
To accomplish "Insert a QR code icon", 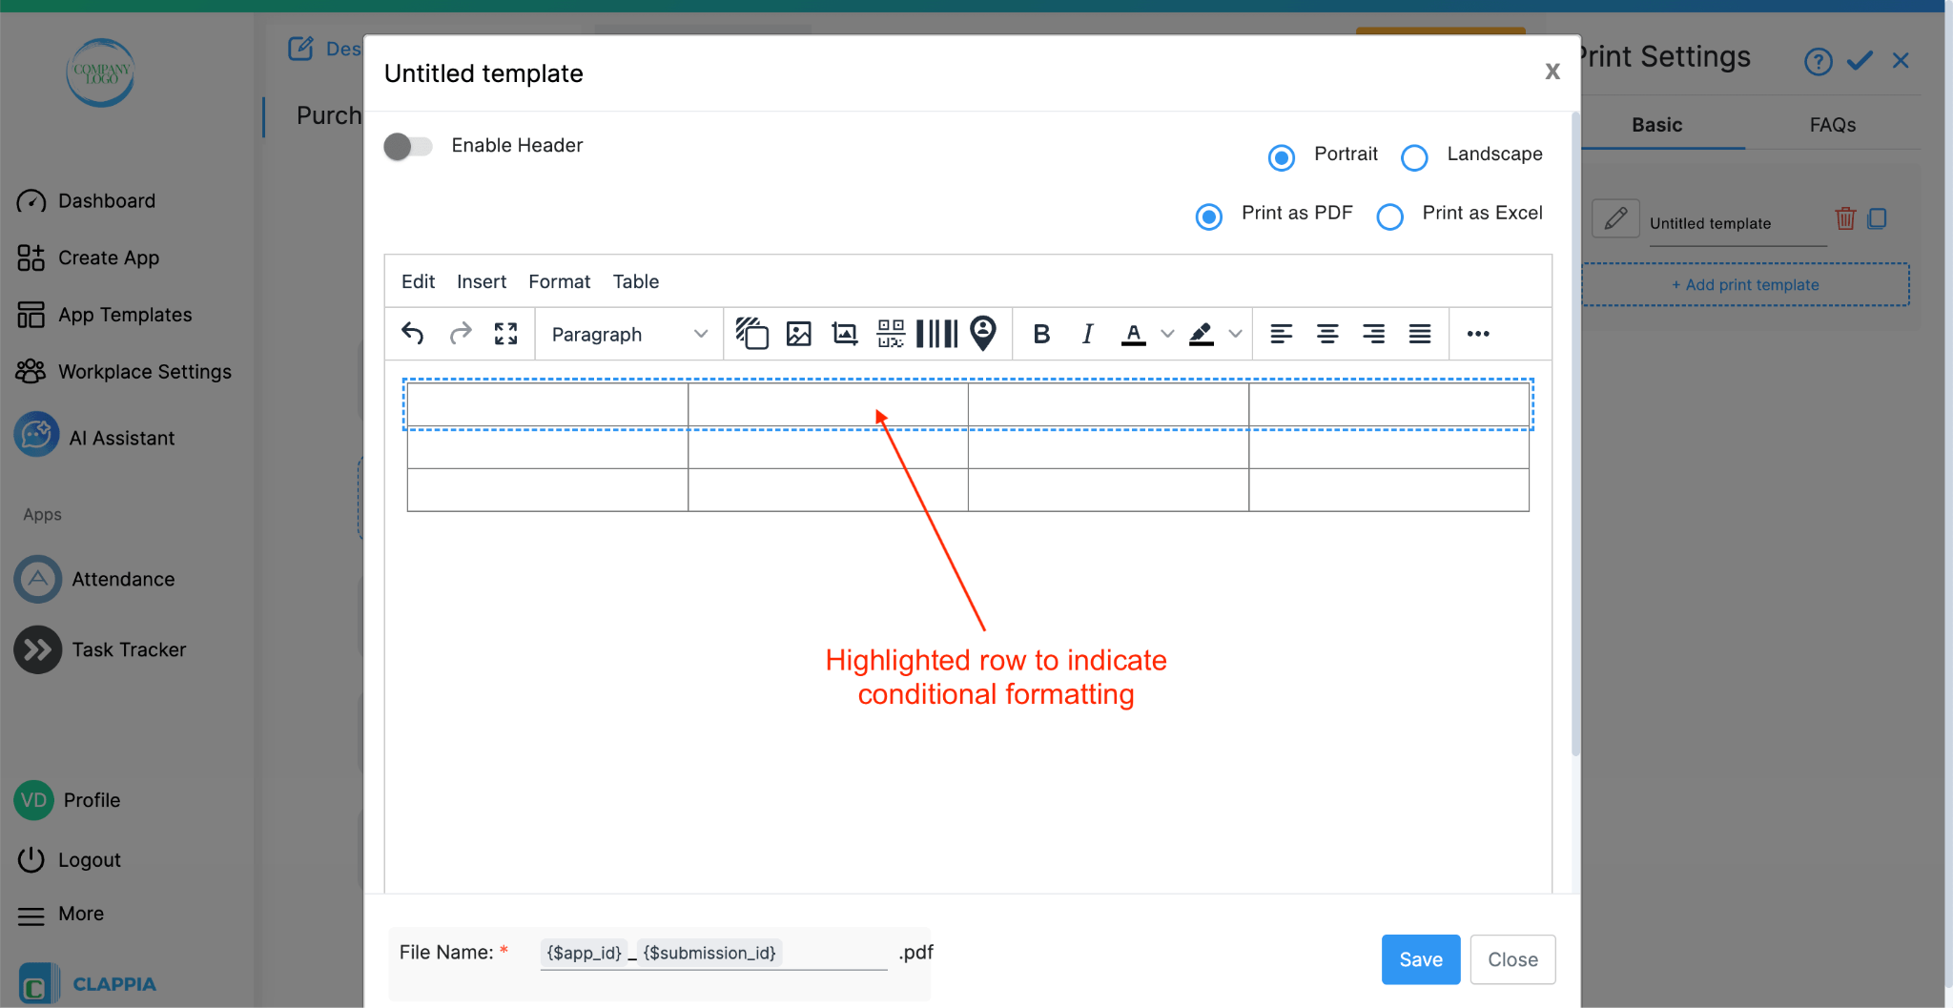I will (x=891, y=334).
